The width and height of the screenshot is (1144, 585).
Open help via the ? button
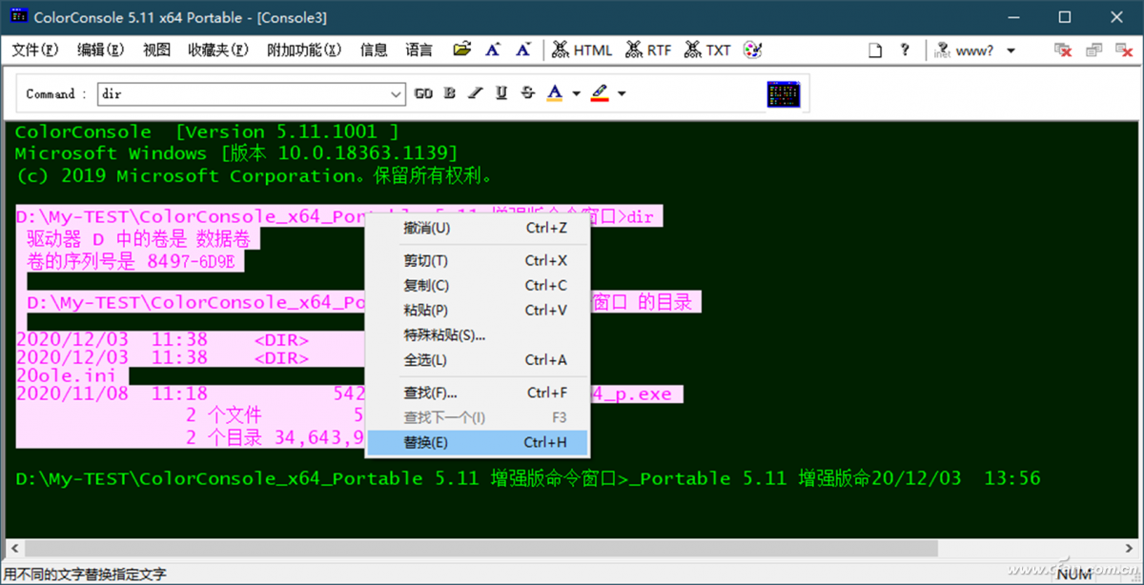pos(904,50)
